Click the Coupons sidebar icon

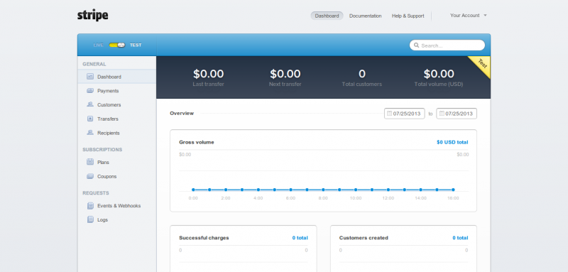coord(90,176)
